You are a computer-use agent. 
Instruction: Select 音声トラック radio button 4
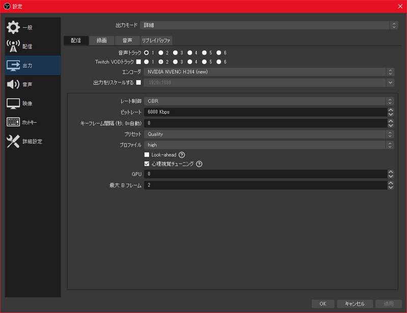[190, 53]
